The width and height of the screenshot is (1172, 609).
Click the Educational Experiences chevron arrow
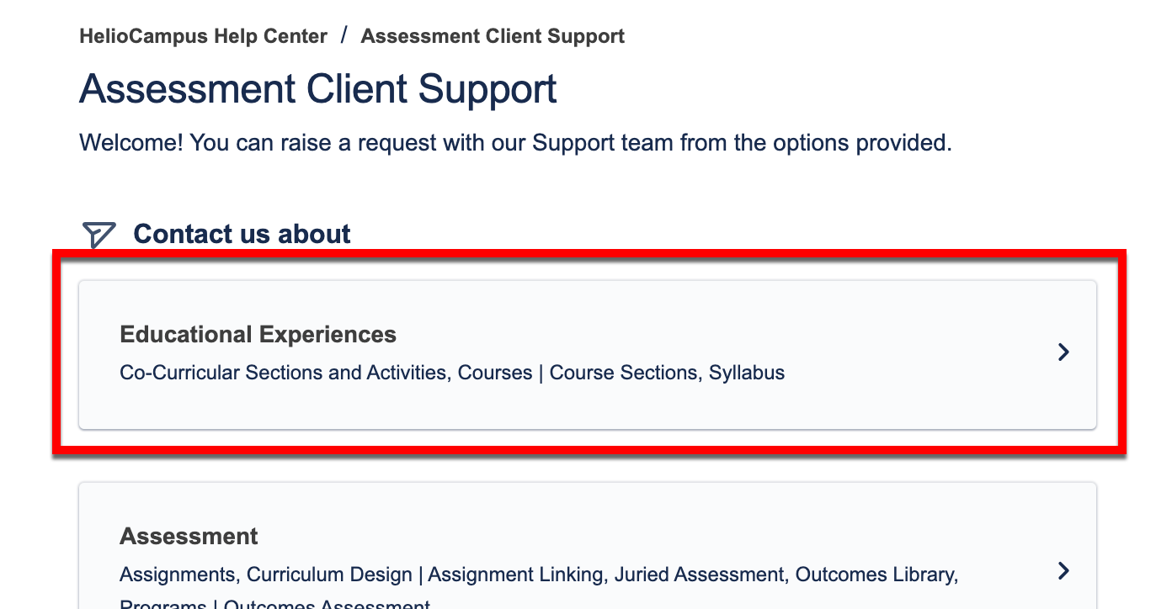pos(1063,352)
